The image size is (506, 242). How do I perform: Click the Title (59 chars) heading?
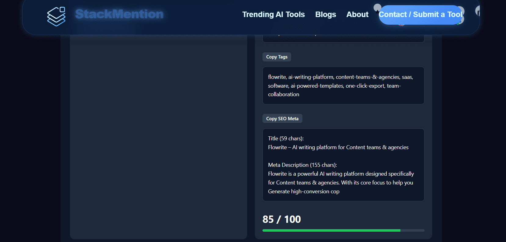[286, 139]
